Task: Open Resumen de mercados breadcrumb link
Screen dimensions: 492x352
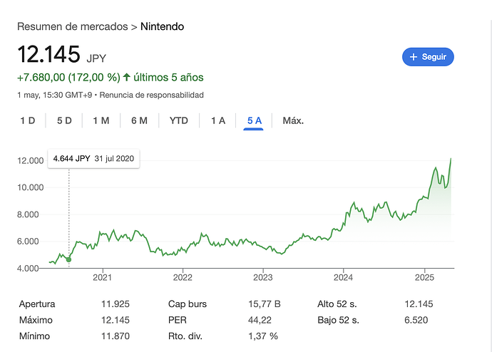Action: [73, 26]
